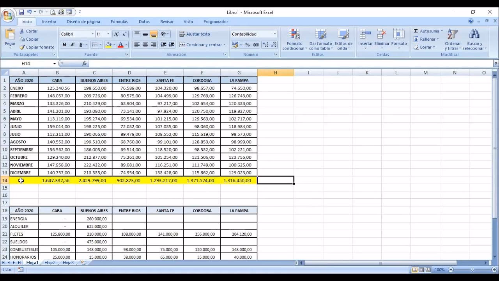Toggle italic formatting with K button
This screenshot has width=499, height=281.
[x=73, y=45]
